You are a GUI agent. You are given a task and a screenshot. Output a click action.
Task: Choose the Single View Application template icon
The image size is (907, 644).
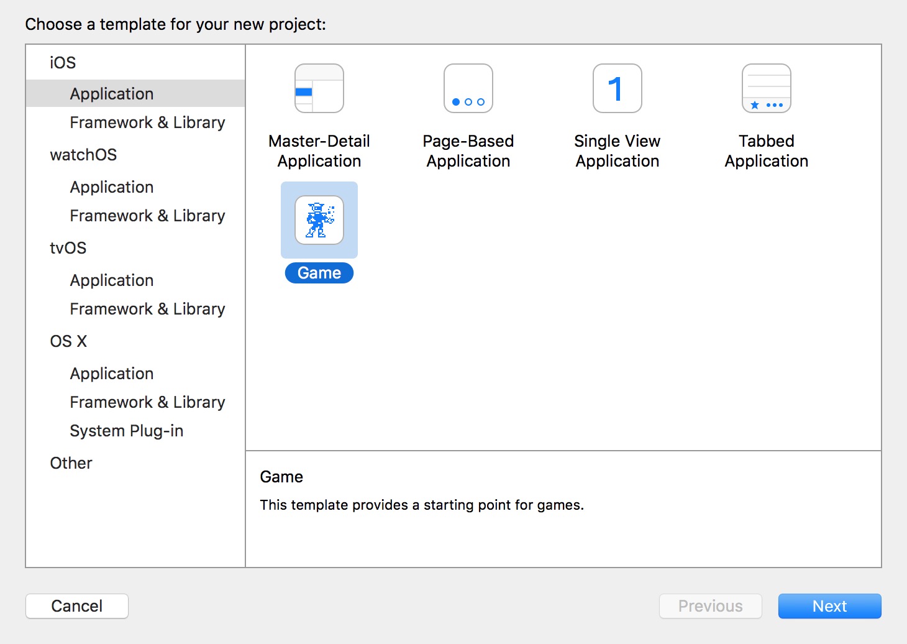click(x=618, y=88)
